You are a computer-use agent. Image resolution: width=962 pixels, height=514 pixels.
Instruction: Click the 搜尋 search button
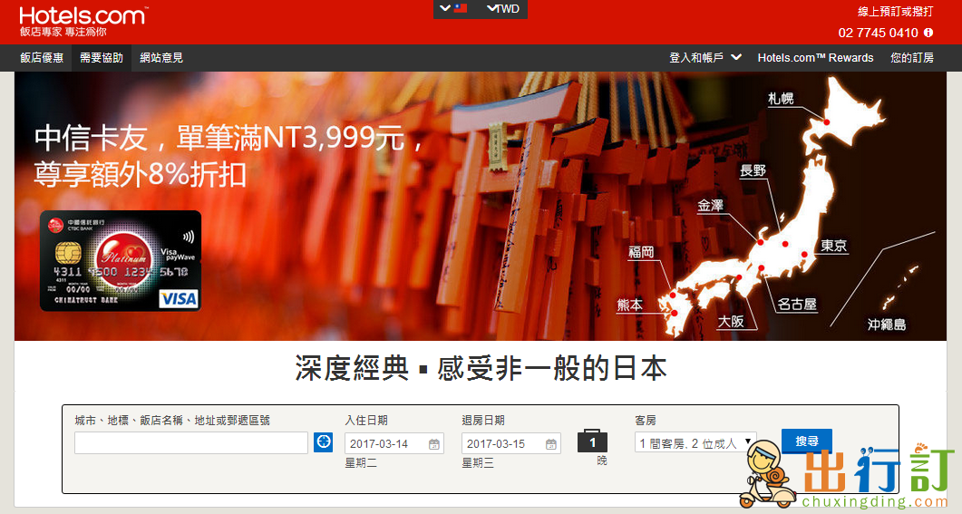tap(807, 441)
